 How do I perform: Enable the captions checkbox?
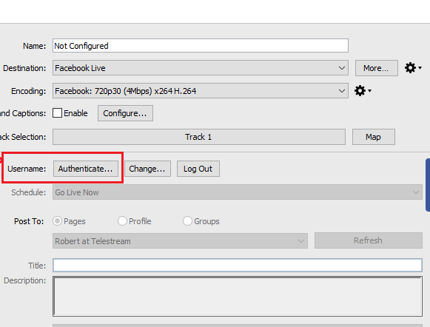(x=57, y=113)
